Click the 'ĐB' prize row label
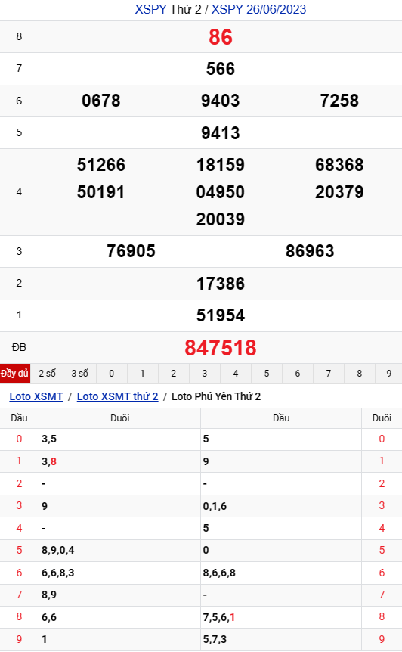Screen dimensions: 402x652 [x=19, y=347]
